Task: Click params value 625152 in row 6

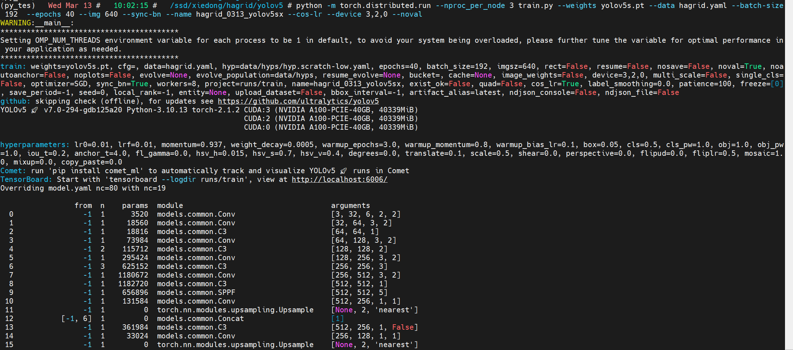Action: point(135,266)
